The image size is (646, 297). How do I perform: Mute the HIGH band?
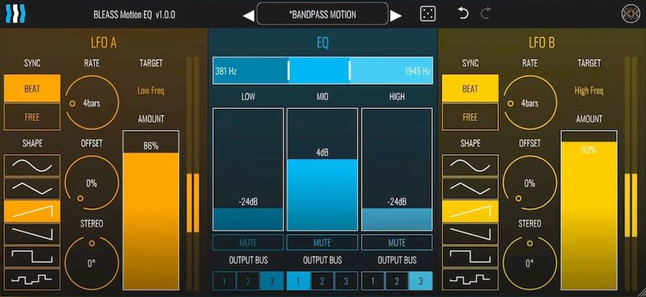(x=396, y=242)
